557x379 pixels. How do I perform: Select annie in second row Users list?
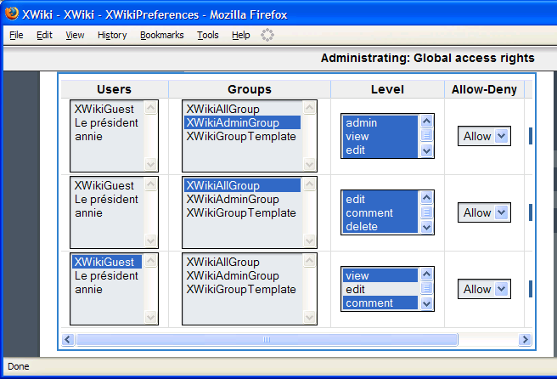(107, 212)
